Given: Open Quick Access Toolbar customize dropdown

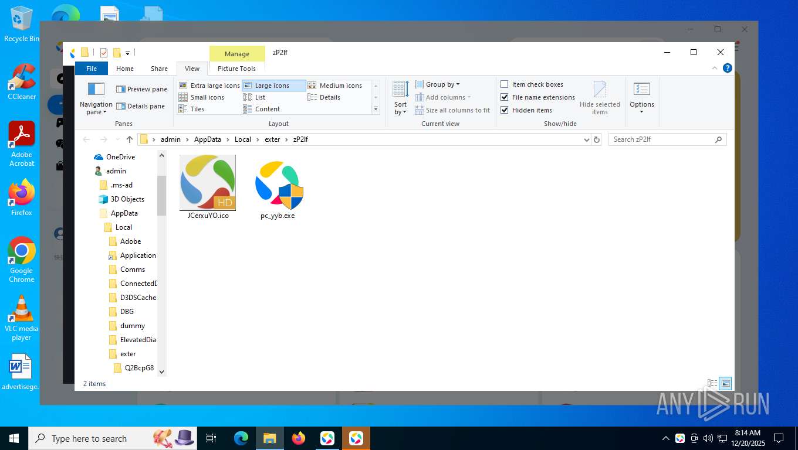Looking at the screenshot, I should (127, 53).
